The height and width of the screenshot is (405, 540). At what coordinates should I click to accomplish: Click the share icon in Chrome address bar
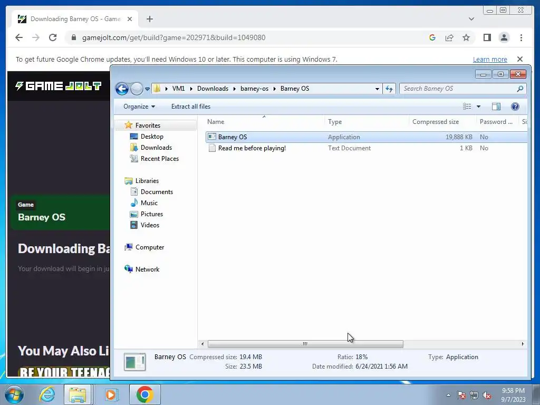point(449,37)
